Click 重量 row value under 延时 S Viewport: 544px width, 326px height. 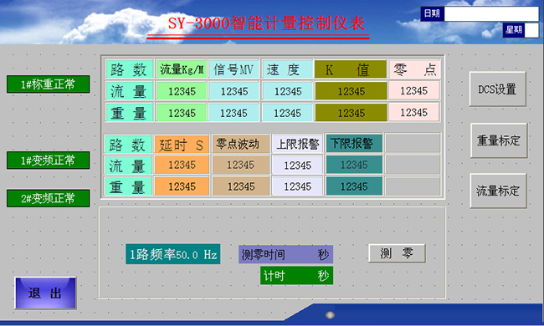[x=181, y=186]
